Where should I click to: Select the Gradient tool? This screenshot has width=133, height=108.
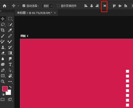[10, 53]
